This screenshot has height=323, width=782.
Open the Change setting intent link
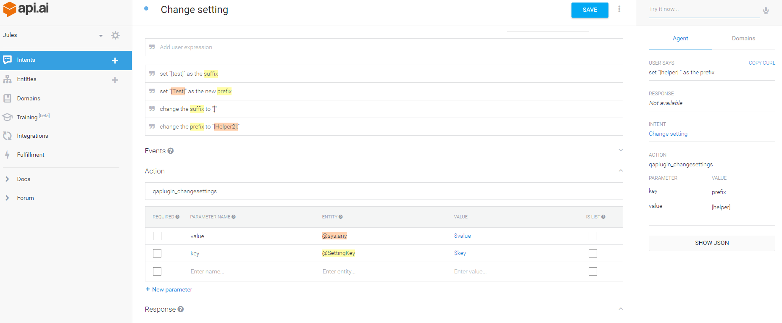point(668,134)
